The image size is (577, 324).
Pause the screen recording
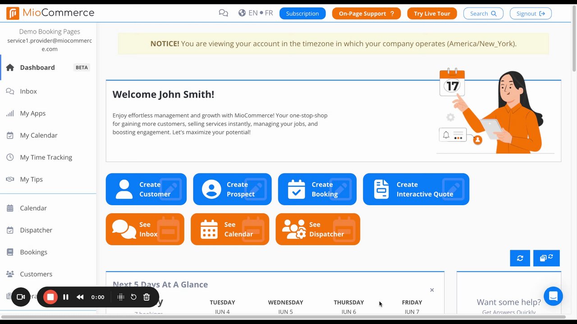[x=66, y=297]
